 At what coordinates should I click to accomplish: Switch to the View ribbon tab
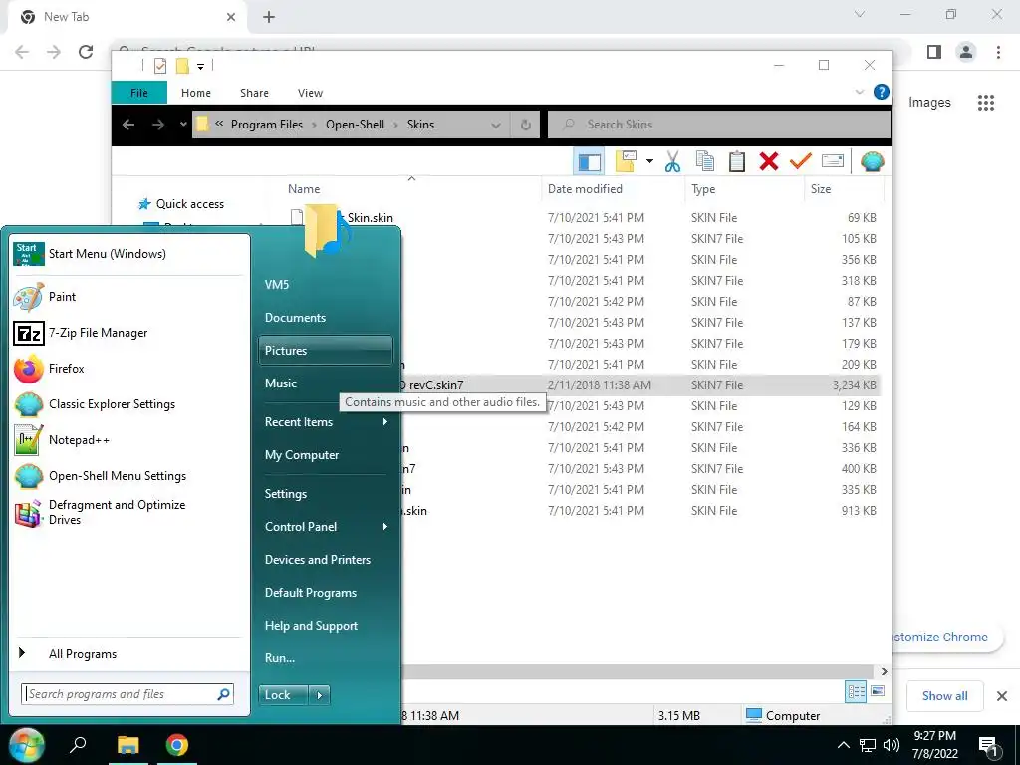(x=311, y=93)
